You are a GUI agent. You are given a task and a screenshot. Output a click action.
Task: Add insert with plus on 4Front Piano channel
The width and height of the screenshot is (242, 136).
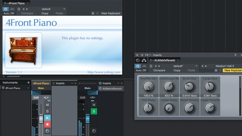(75, 83)
